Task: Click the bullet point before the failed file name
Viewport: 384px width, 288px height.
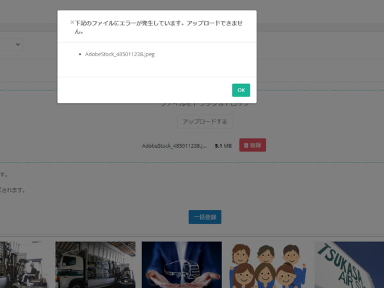Action: pyautogui.click(x=79, y=54)
